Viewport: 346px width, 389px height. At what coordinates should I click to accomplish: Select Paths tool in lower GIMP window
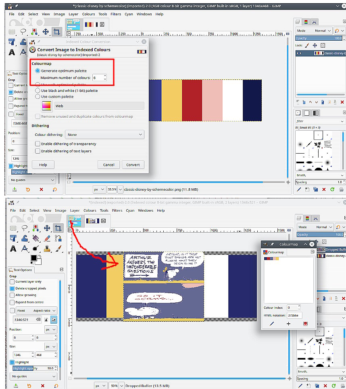[58, 238]
